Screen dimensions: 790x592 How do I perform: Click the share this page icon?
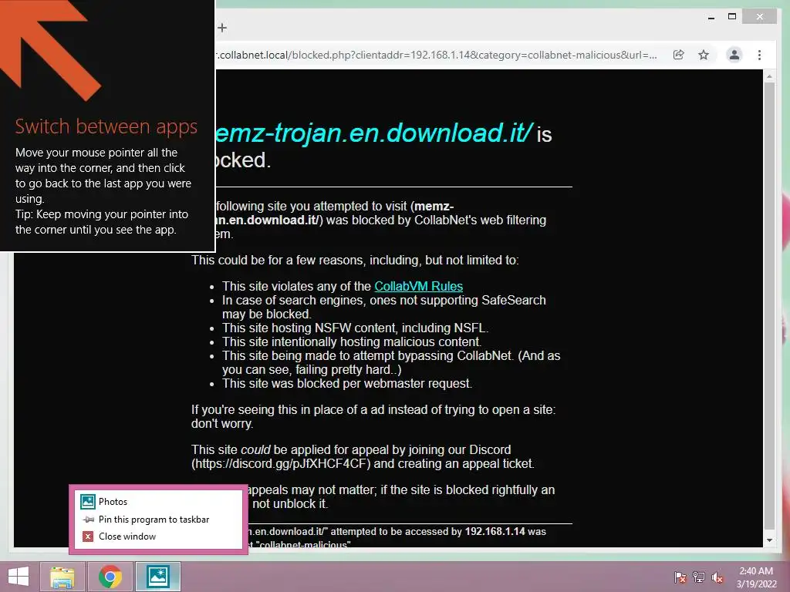click(x=679, y=55)
